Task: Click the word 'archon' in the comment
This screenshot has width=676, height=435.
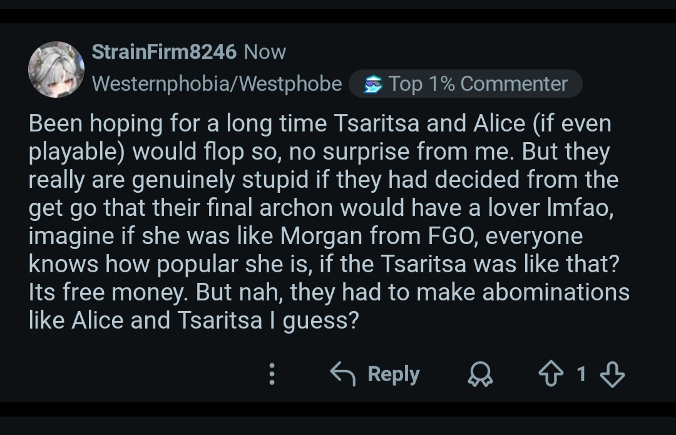Action: [x=296, y=207]
